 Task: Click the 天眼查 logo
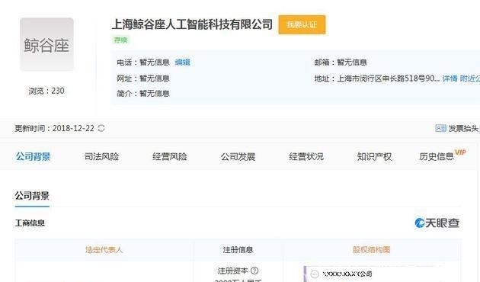pyautogui.click(x=437, y=223)
